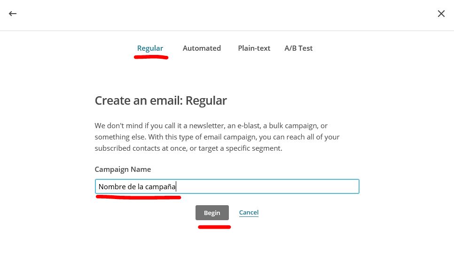Click the red underline below Begin button

coord(214,227)
